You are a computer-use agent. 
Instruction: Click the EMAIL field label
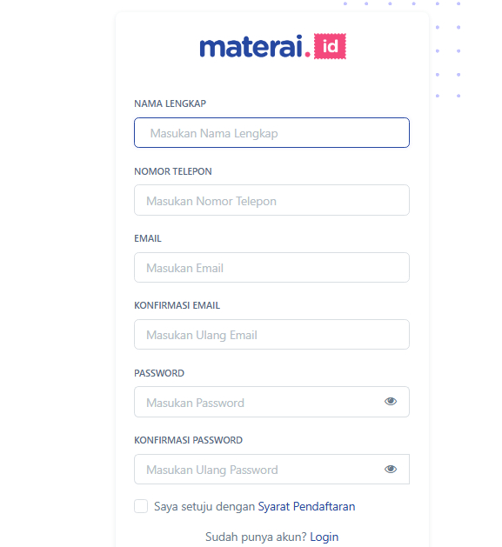[148, 238]
